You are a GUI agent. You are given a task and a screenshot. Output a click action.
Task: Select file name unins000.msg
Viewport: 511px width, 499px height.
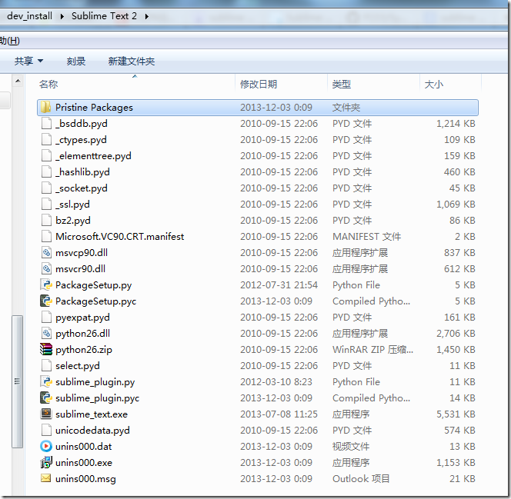click(85, 479)
